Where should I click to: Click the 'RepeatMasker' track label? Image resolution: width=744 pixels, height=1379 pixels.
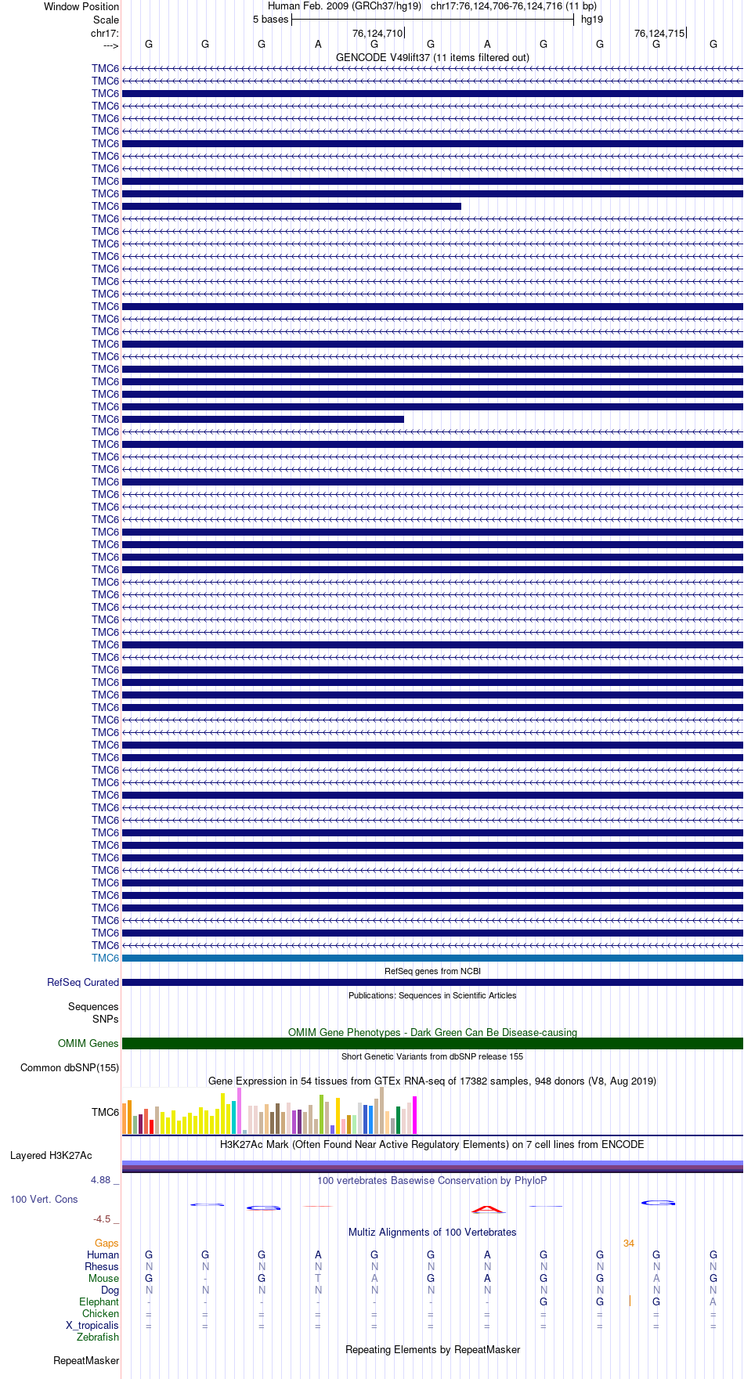point(86,1361)
